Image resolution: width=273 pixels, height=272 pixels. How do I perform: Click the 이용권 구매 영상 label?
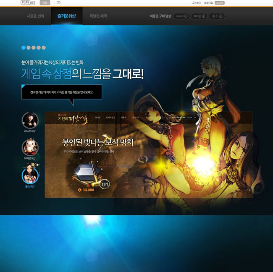tap(160, 16)
